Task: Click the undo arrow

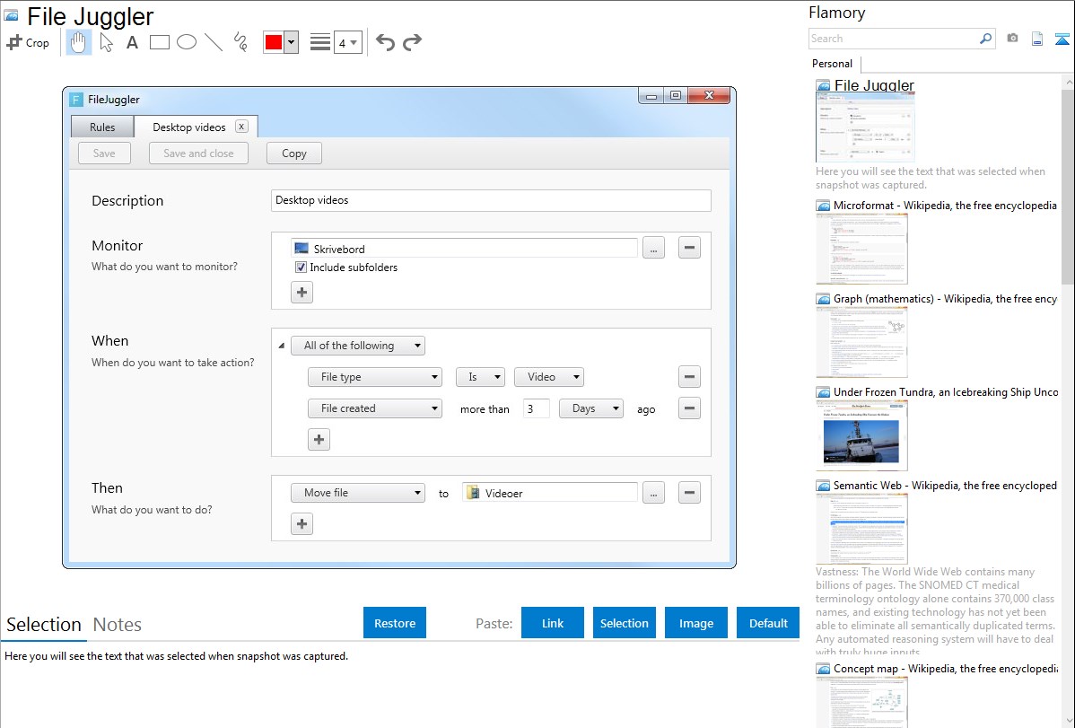Action: tap(385, 42)
